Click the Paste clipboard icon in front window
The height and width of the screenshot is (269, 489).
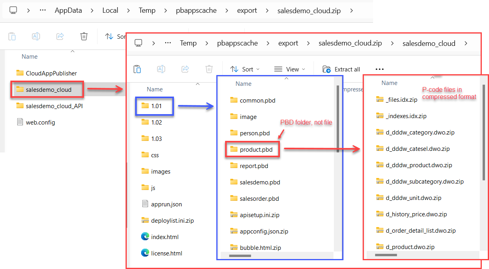[x=137, y=69]
